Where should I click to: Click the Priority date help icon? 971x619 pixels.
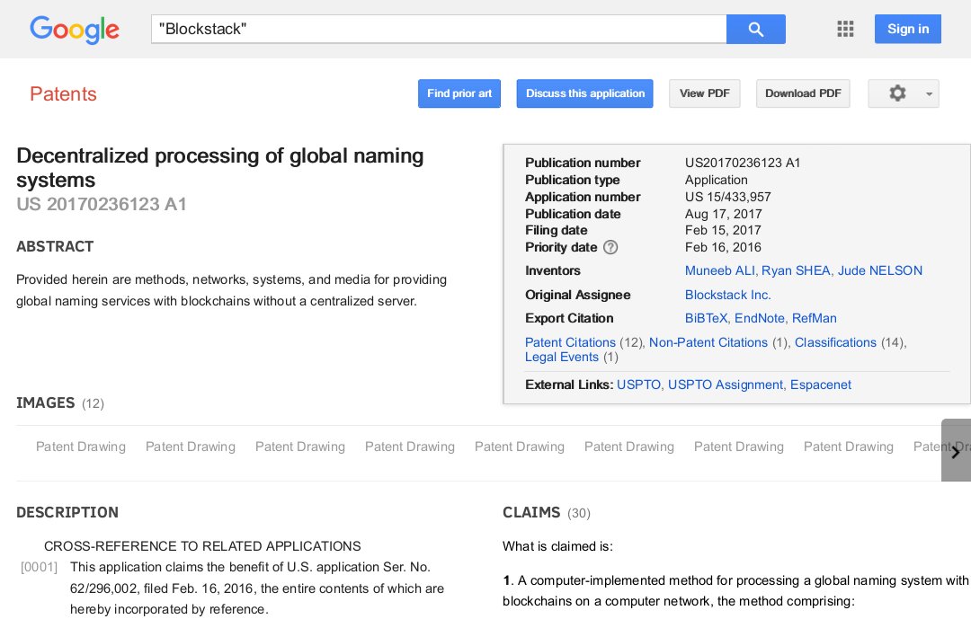[610, 247]
